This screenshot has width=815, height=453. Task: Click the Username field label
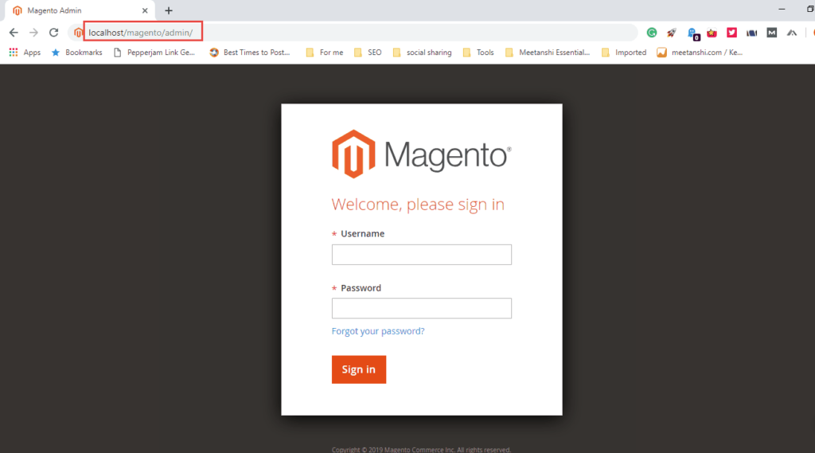[x=362, y=234]
